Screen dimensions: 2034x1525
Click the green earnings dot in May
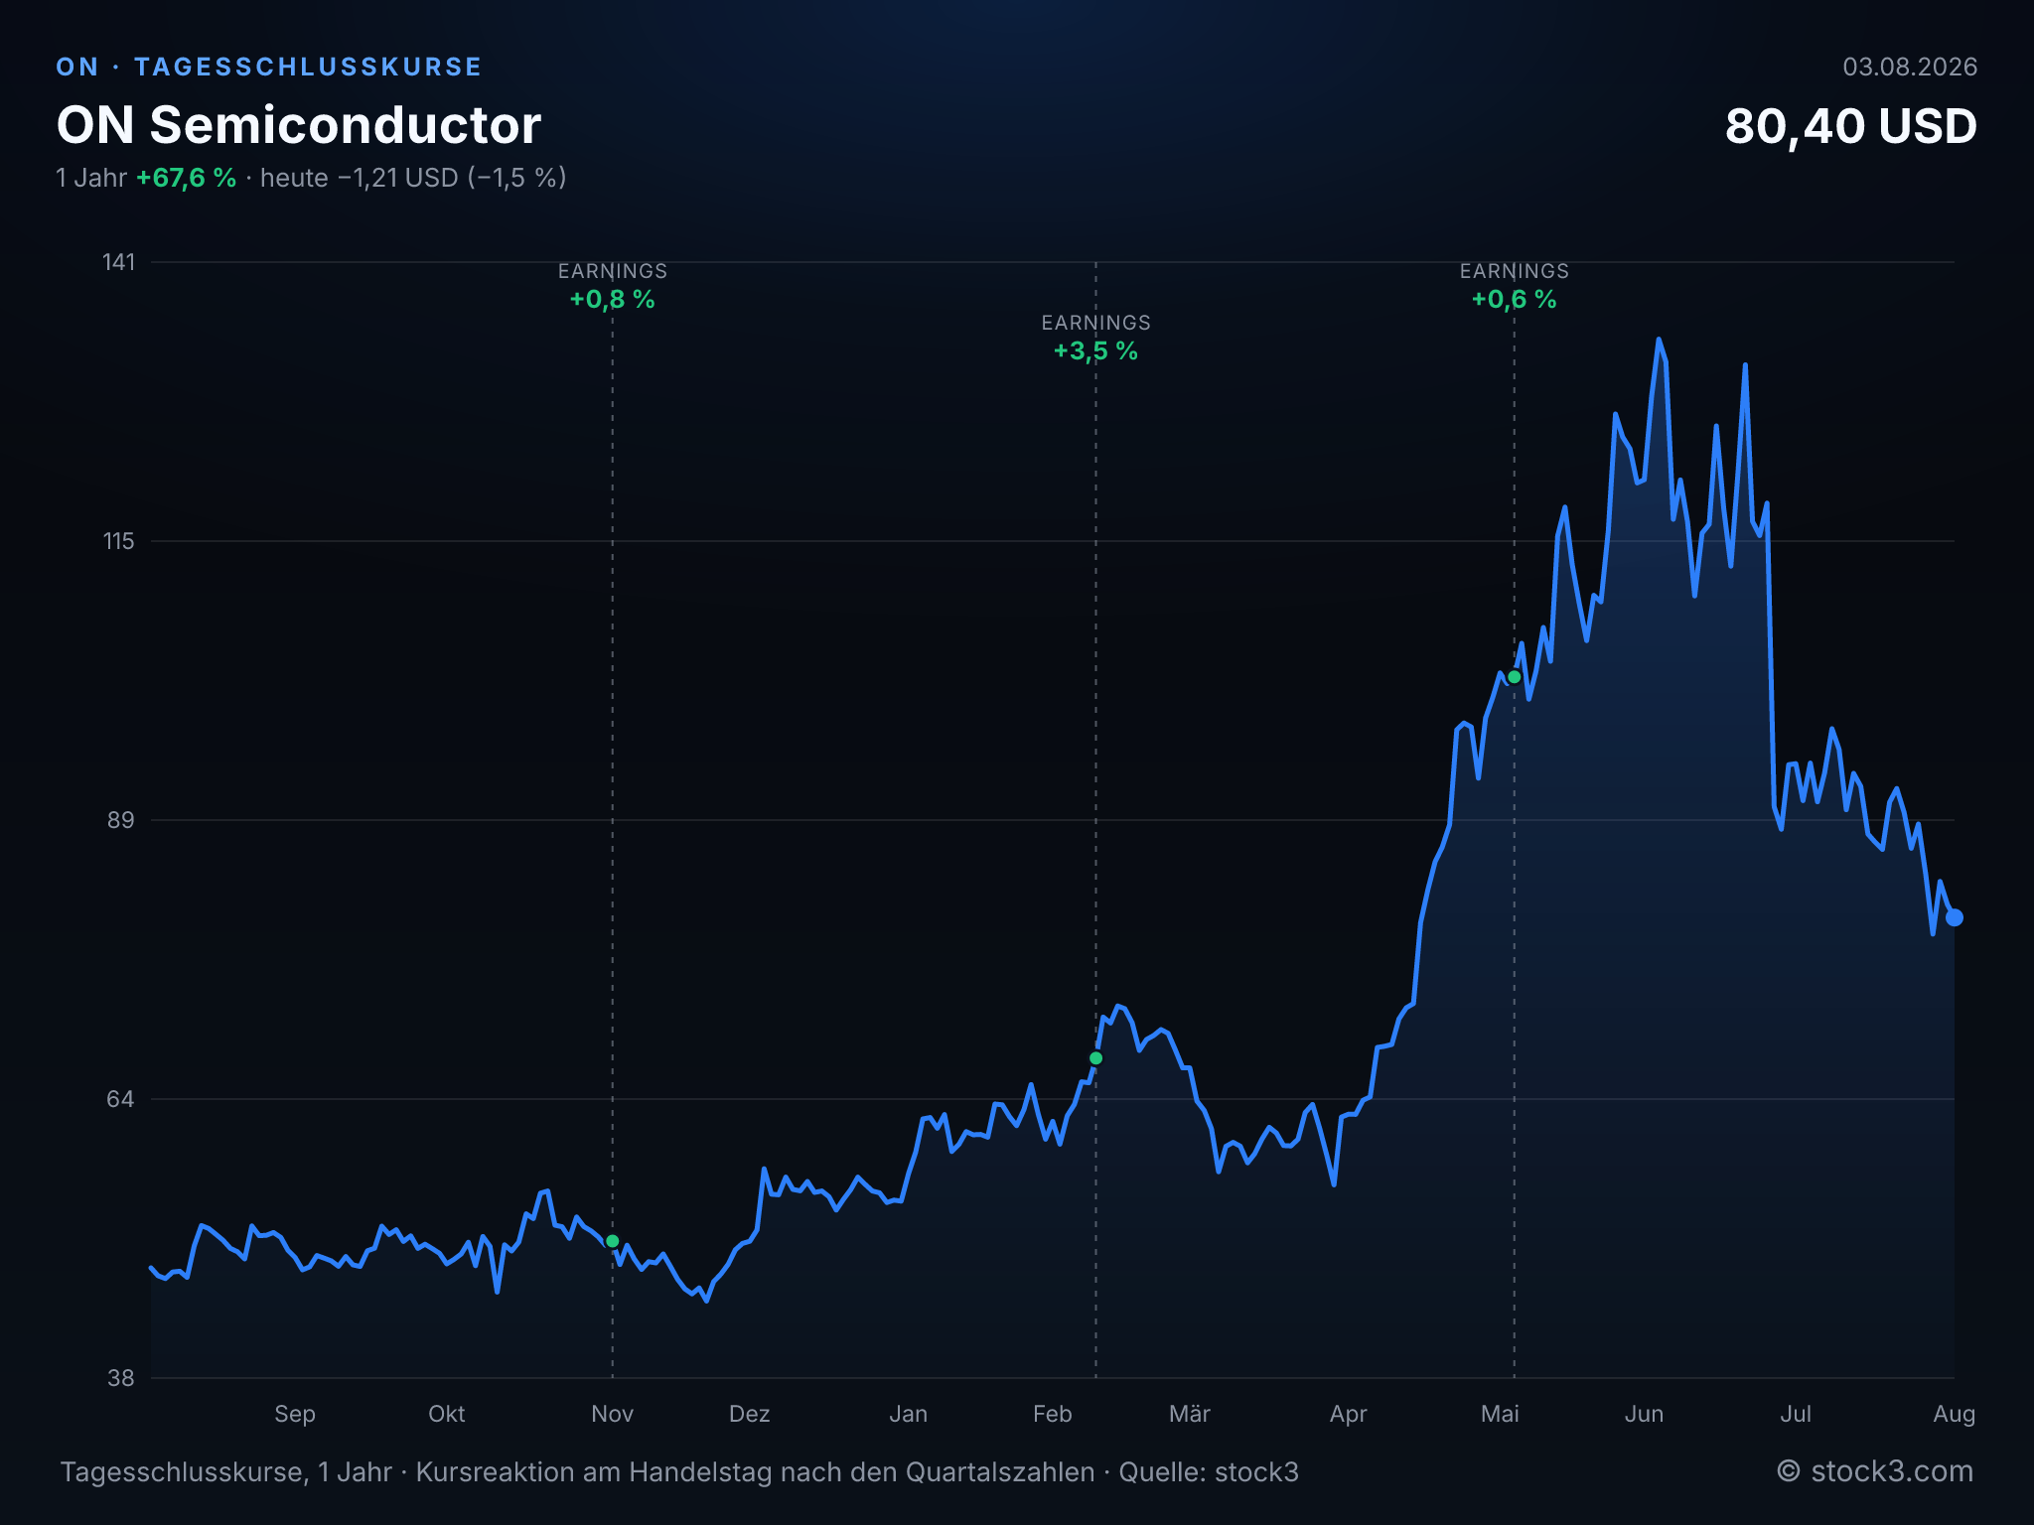(1514, 677)
